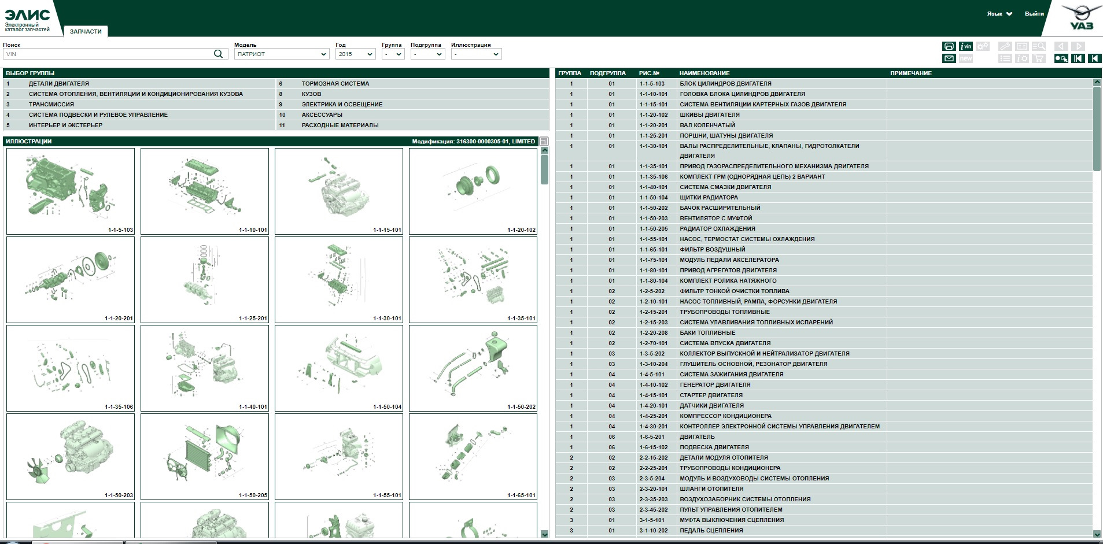Open illustration thumbnail 1-1-50-202

click(473, 368)
